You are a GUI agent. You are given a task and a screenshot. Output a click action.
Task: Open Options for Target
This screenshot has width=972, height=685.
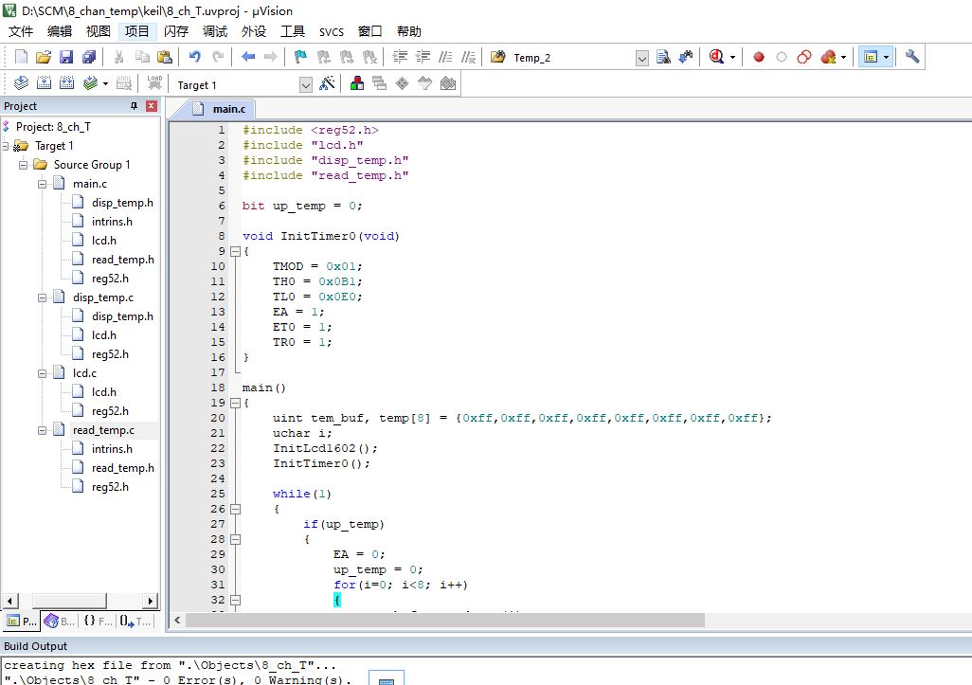(x=327, y=83)
